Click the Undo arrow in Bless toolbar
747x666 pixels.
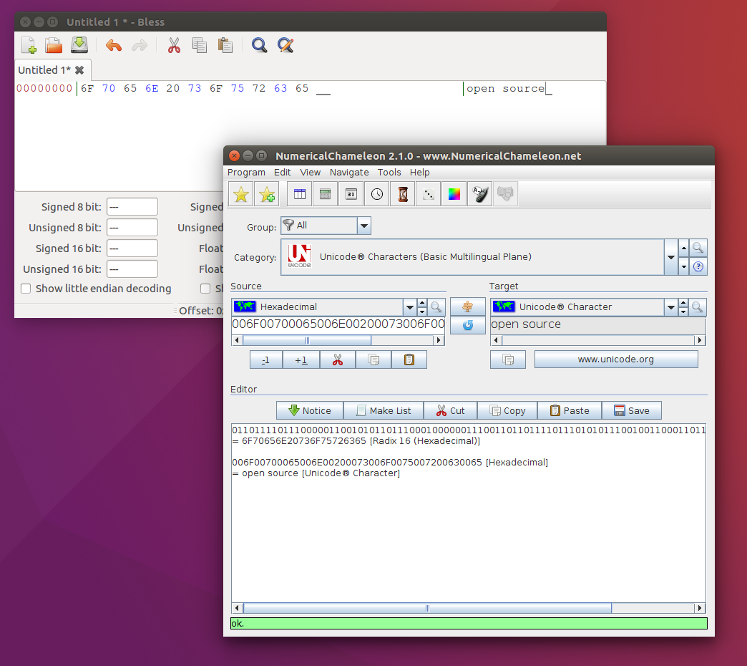click(x=113, y=45)
